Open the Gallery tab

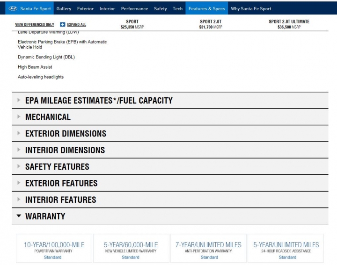[x=64, y=8]
